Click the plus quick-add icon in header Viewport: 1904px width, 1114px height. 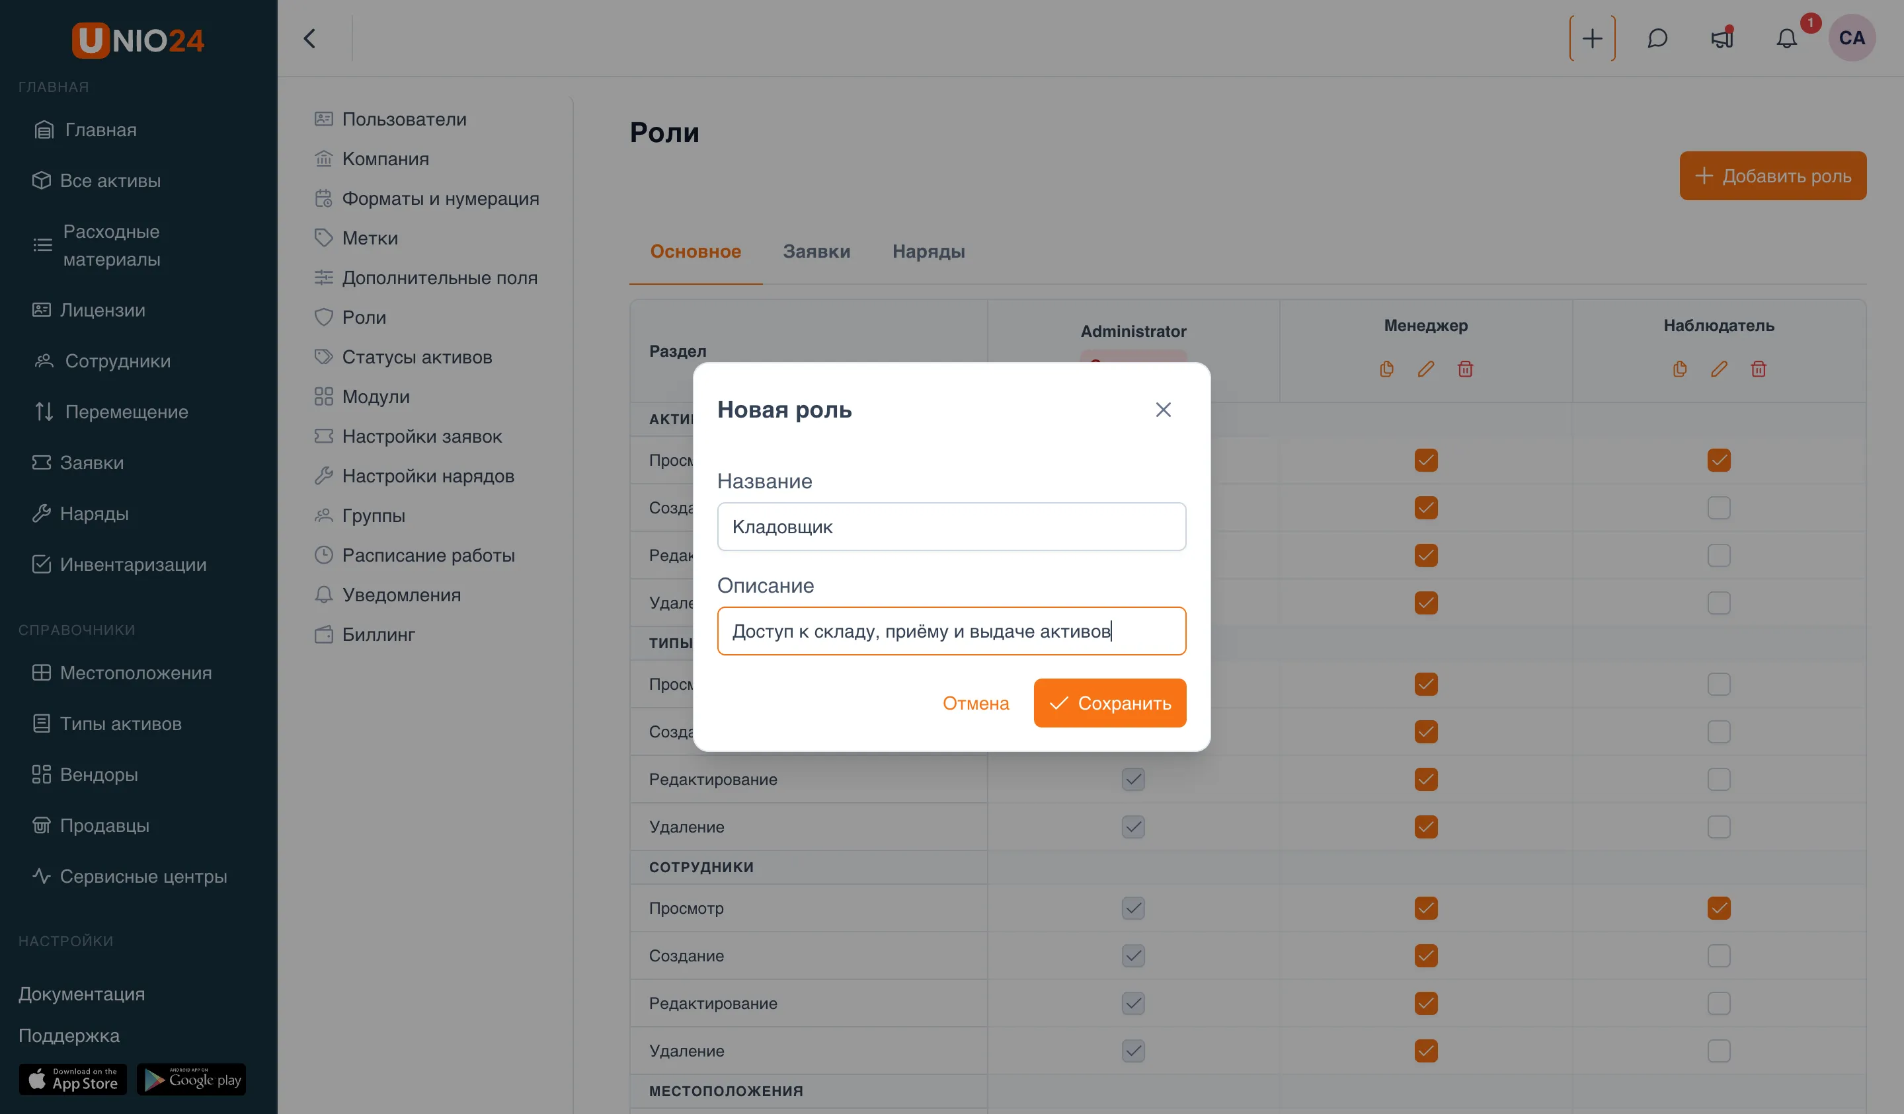(x=1592, y=38)
